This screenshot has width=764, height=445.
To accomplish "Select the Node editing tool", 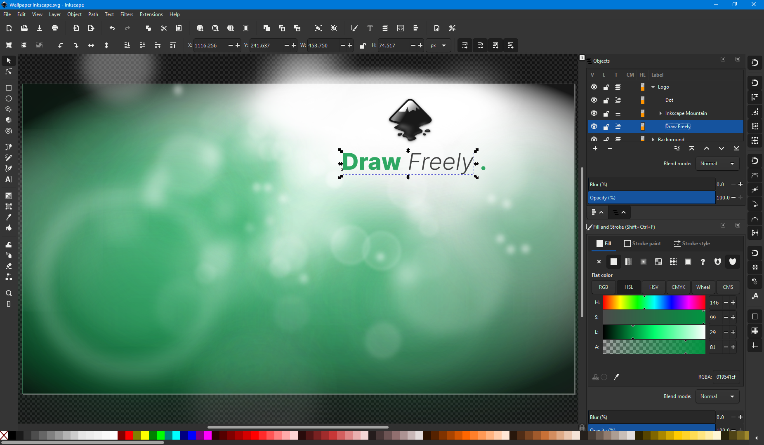I will (x=8, y=72).
